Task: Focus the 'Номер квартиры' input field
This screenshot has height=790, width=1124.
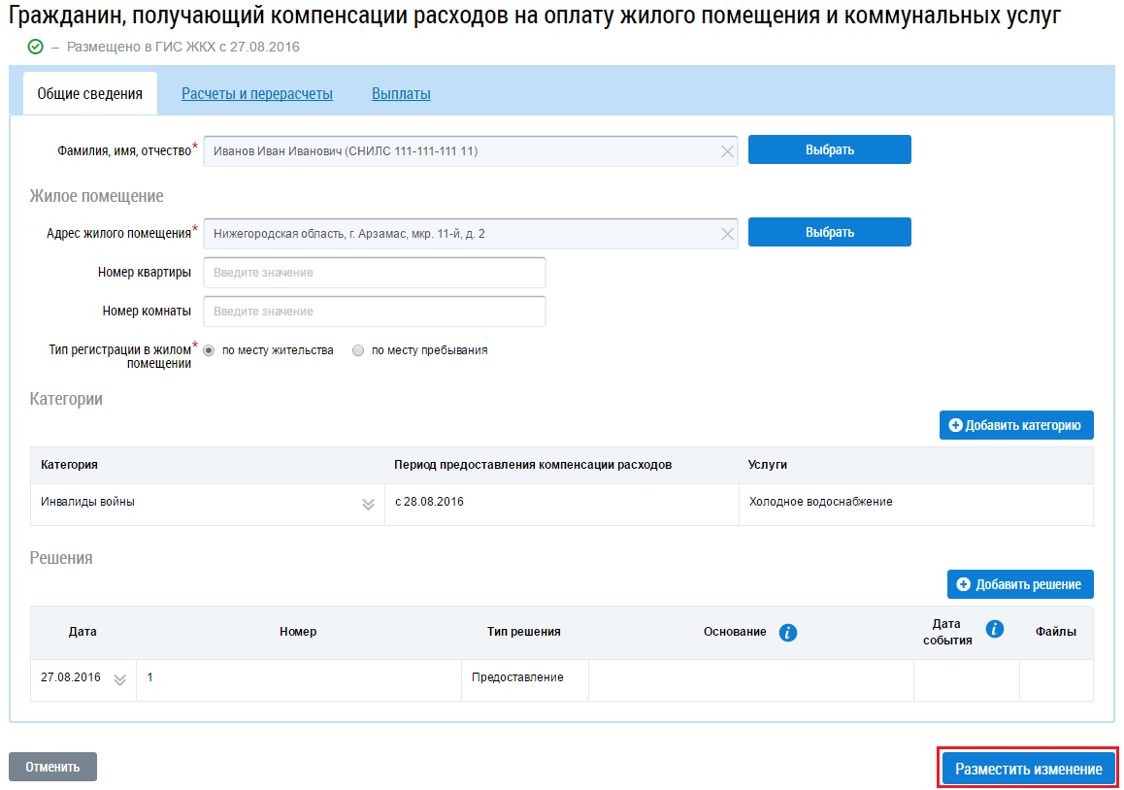Action: point(374,273)
